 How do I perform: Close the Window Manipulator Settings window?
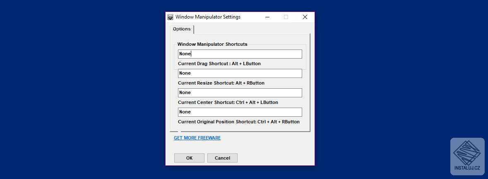tap(305, 17)
